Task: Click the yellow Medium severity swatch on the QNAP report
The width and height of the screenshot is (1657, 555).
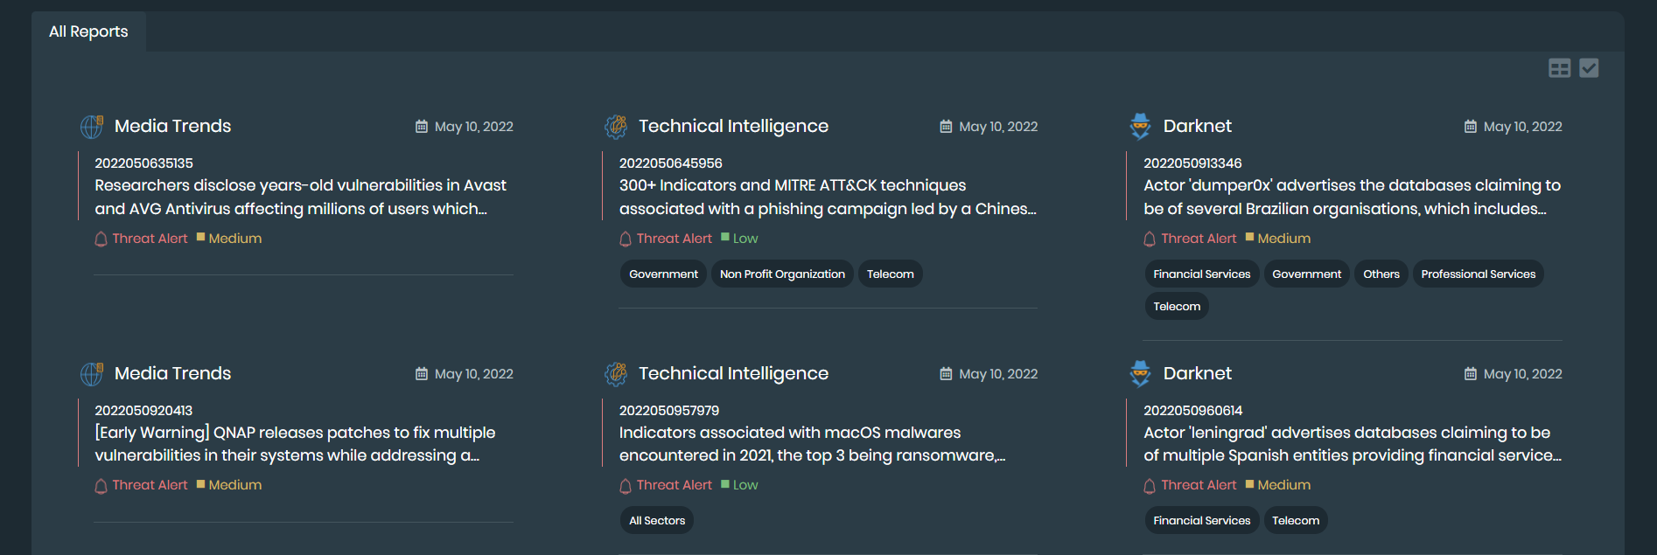Action: (201, 484)
